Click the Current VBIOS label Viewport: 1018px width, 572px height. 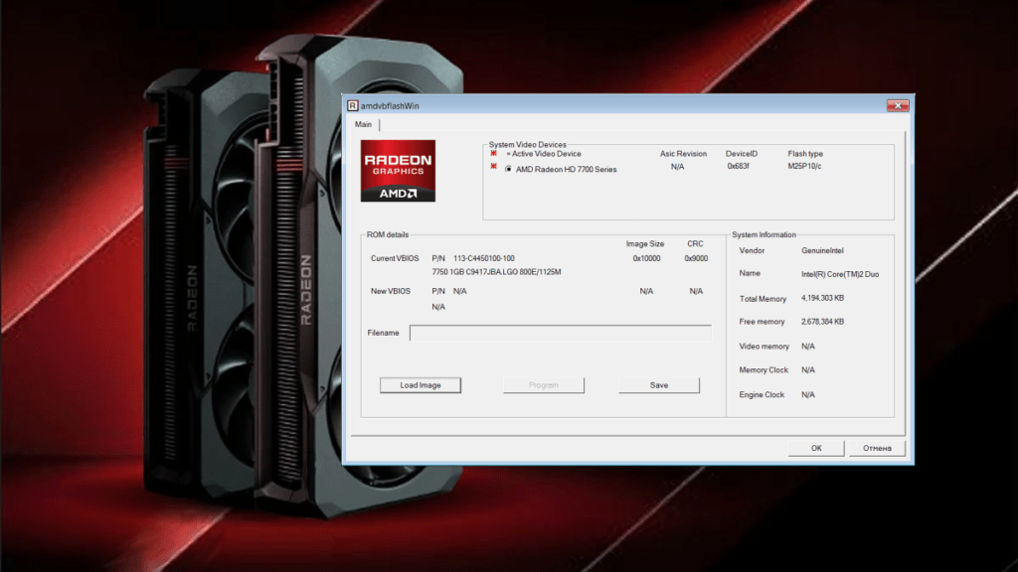395,258
